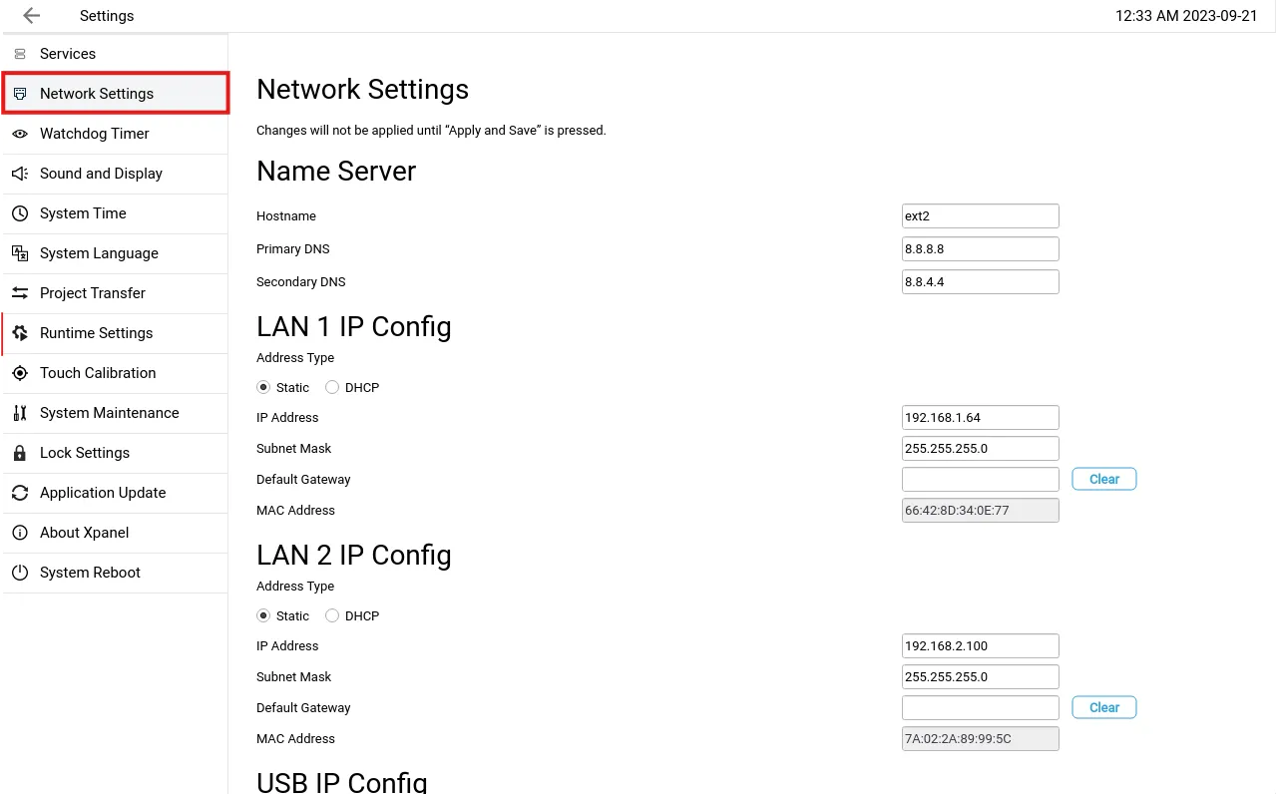Select Static for LAN 1 address type

coord(263,387)
